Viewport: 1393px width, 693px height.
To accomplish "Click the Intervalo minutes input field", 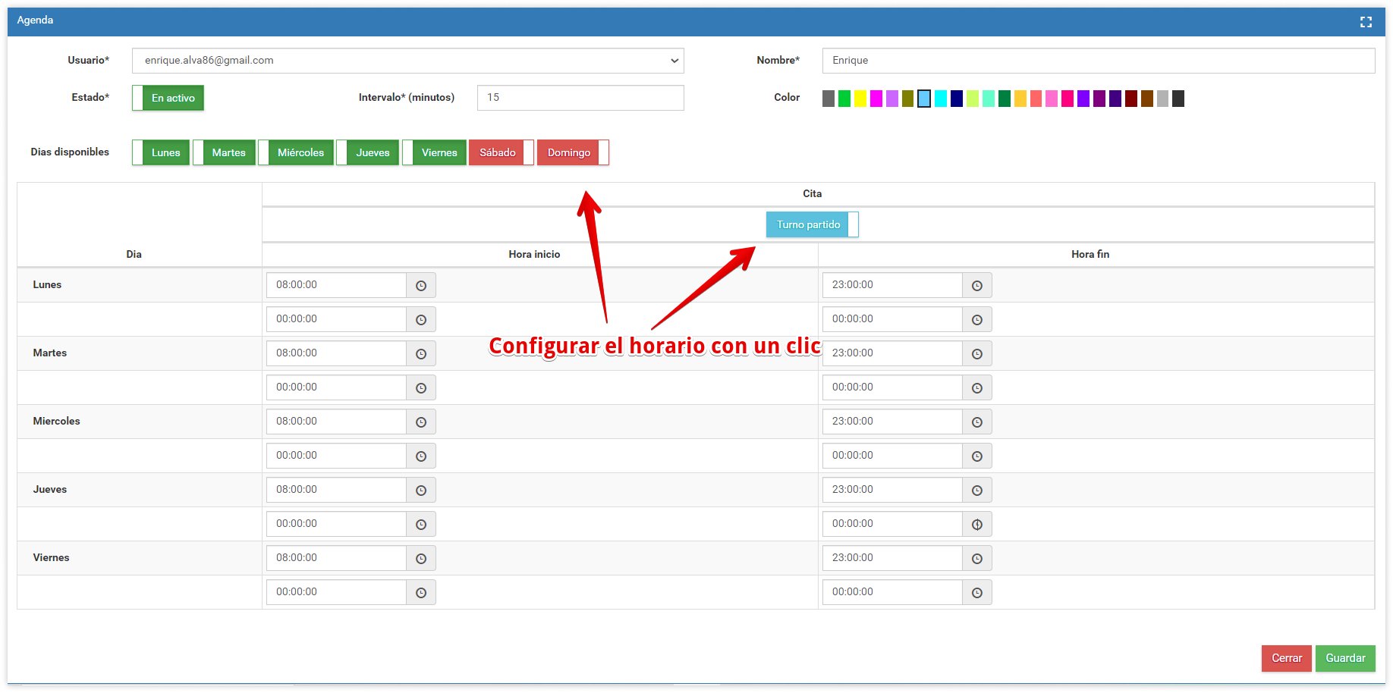I will (580, 98).
